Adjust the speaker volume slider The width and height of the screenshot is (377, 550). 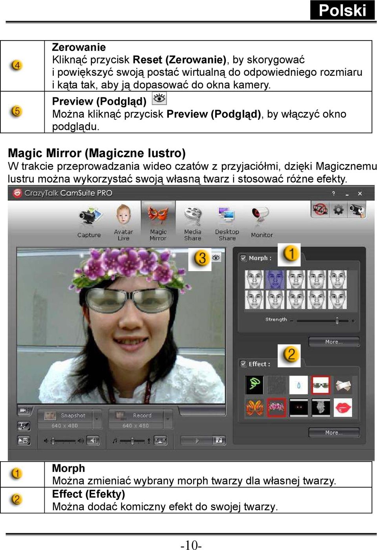pyautogui.click(x=64, y=441)
